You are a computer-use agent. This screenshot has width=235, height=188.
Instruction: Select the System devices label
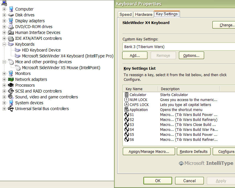pos(29,103)
